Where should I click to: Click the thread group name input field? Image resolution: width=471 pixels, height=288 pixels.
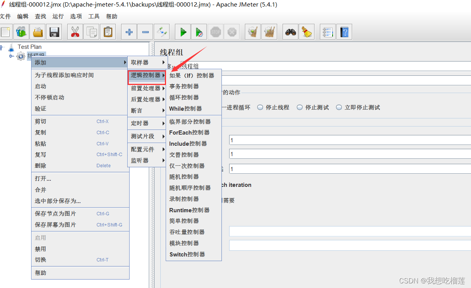coord(326,66)
